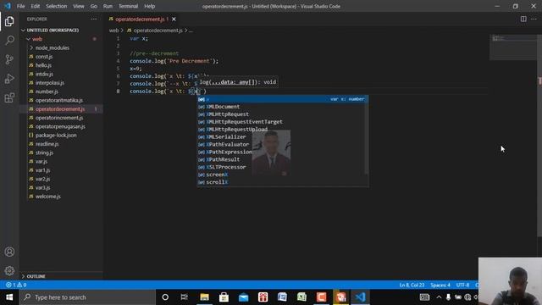Click the errors and warnings status indicator
Viewport: 542px width, 305px height.
click(16, 285)
